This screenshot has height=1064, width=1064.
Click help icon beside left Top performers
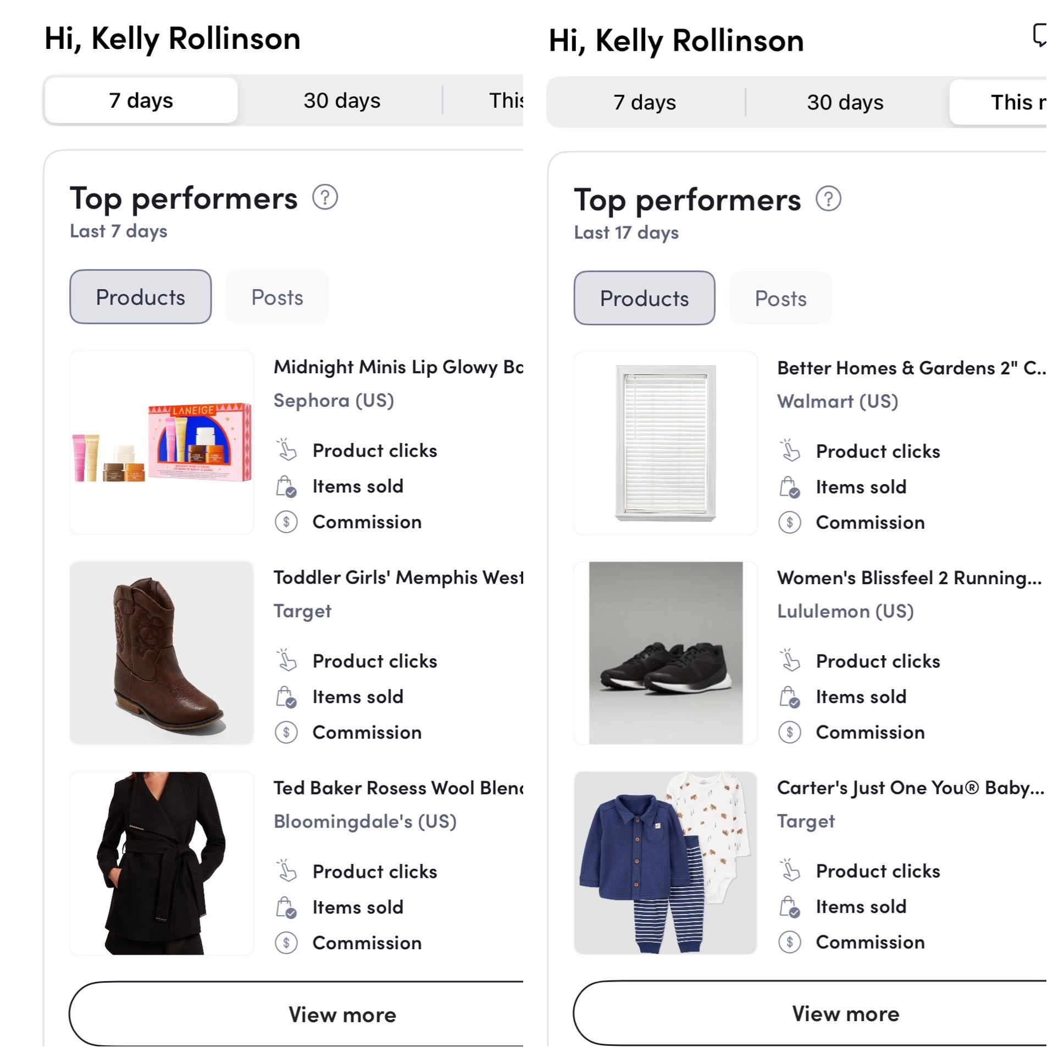click(325, 197)
